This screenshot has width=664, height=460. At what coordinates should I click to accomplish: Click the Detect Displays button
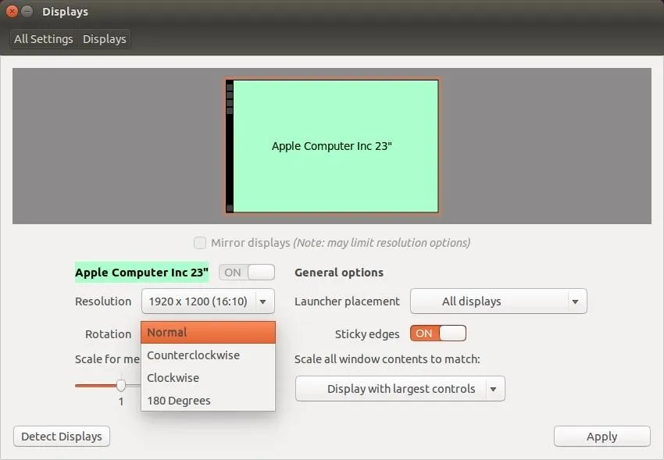[x=62, y=437]
